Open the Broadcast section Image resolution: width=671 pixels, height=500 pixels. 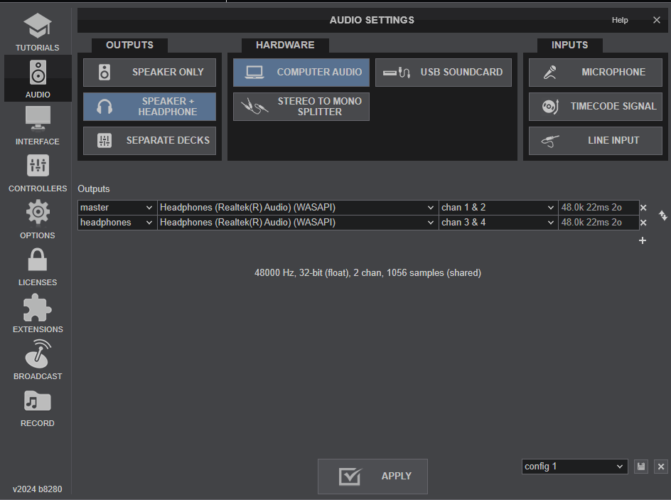(x=38, y=361)
